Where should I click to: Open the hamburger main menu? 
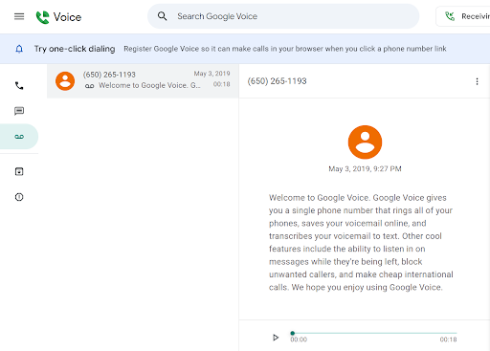(x=19, y=16)
